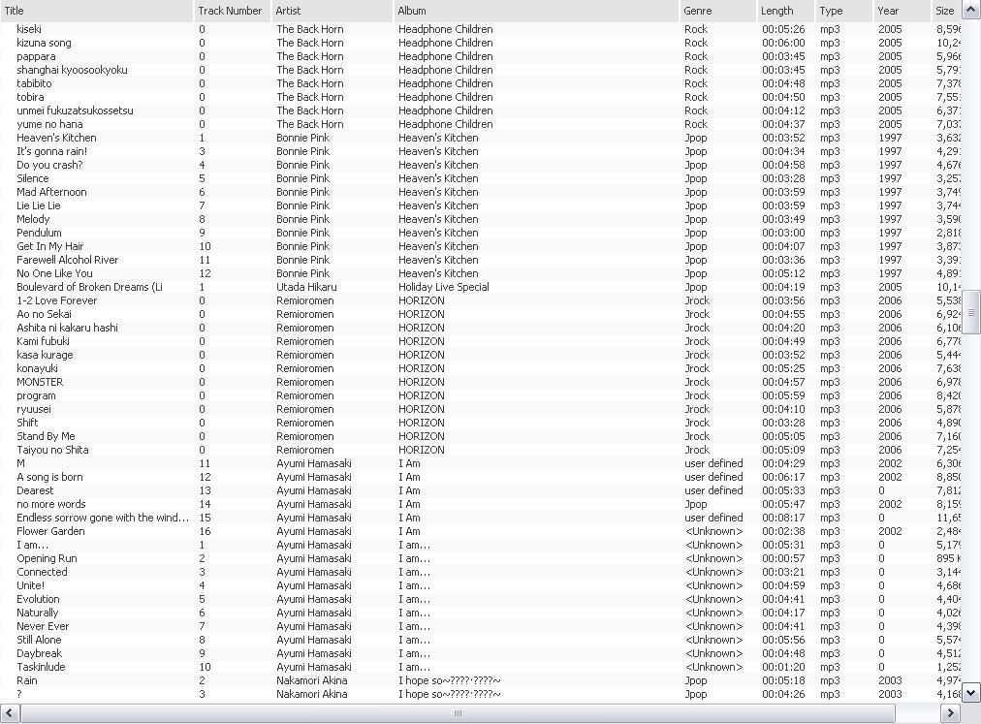The image size is (981, 724).
Task: Select 'Opening Run' track
Action: click(47, 558)
